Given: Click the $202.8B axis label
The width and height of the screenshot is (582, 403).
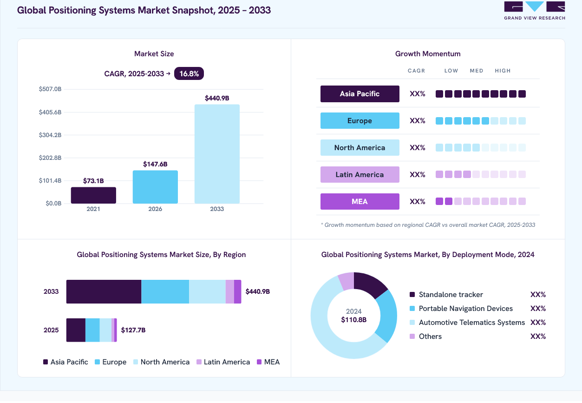Looking at the screenshot, I should click(50, 158).
